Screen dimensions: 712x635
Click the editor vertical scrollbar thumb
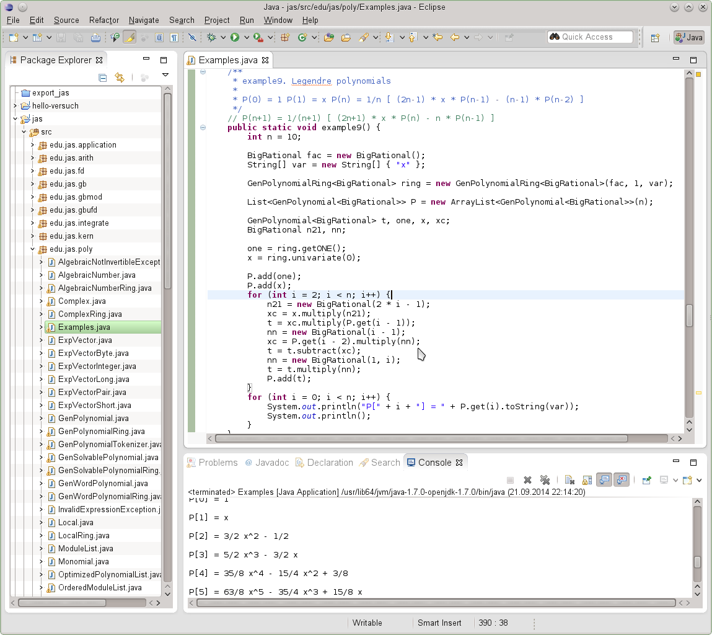coord(689,316)
